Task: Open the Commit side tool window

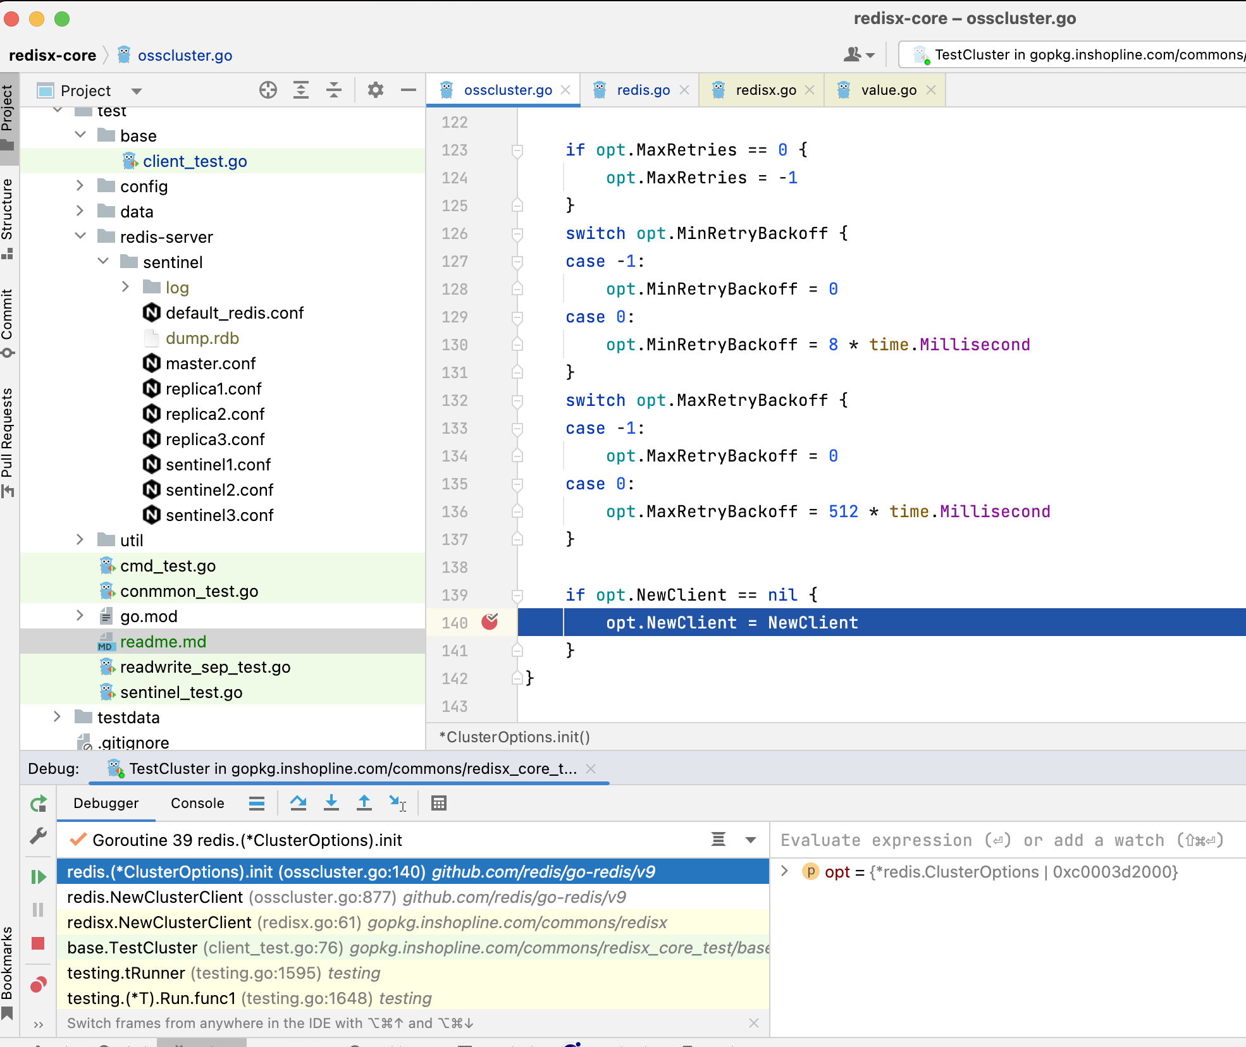Action: pos(8,323)
